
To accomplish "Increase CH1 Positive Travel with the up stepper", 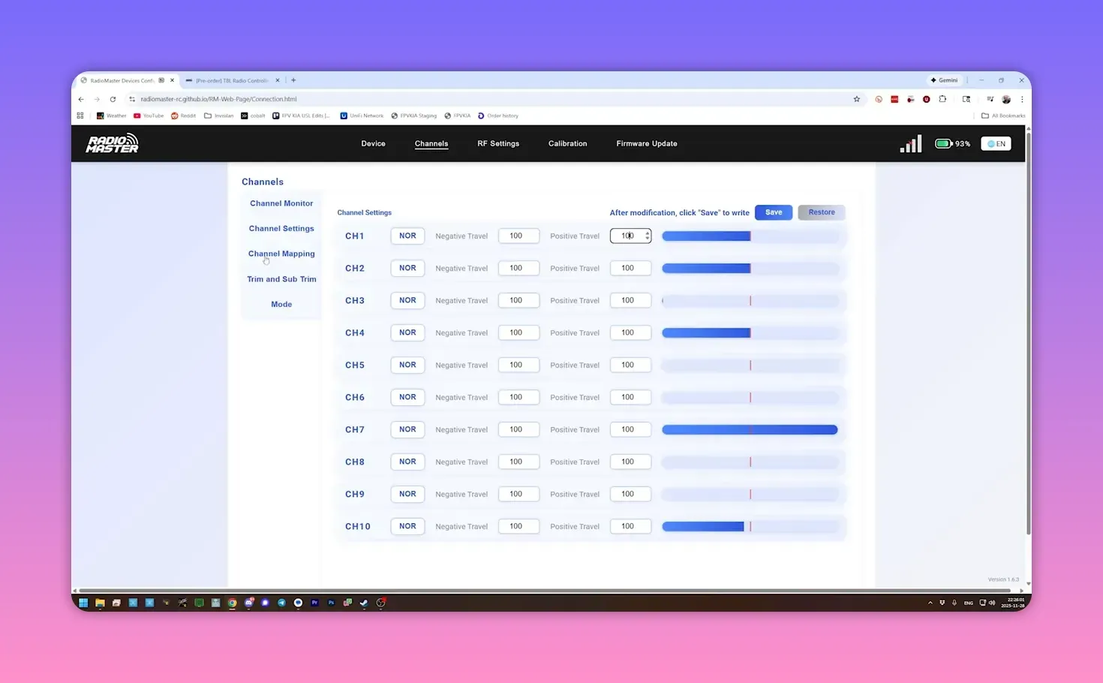I will [647, 233].
